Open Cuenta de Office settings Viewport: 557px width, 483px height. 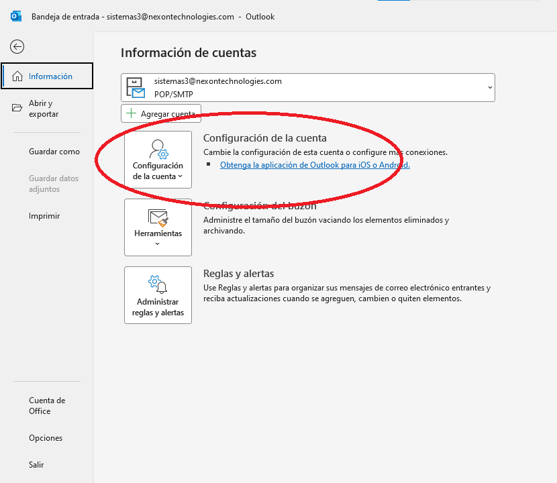point(47,406)
